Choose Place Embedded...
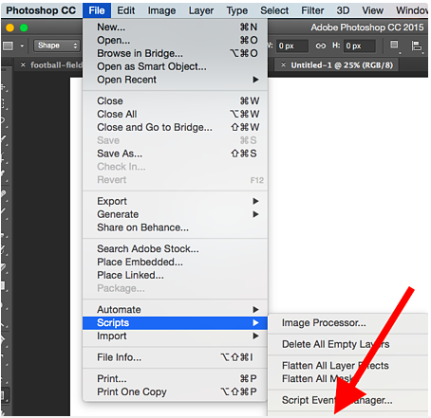 [175, 262]
